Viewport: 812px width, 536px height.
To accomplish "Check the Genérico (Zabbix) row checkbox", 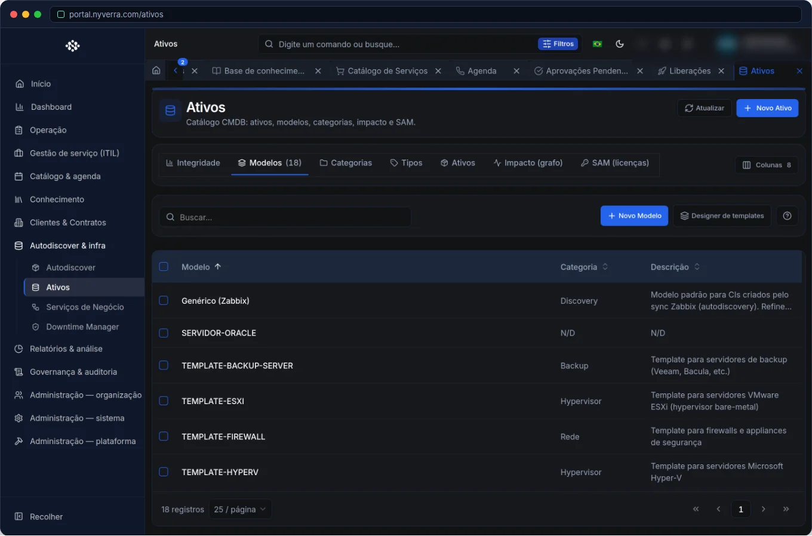I will tap(164, 301).
